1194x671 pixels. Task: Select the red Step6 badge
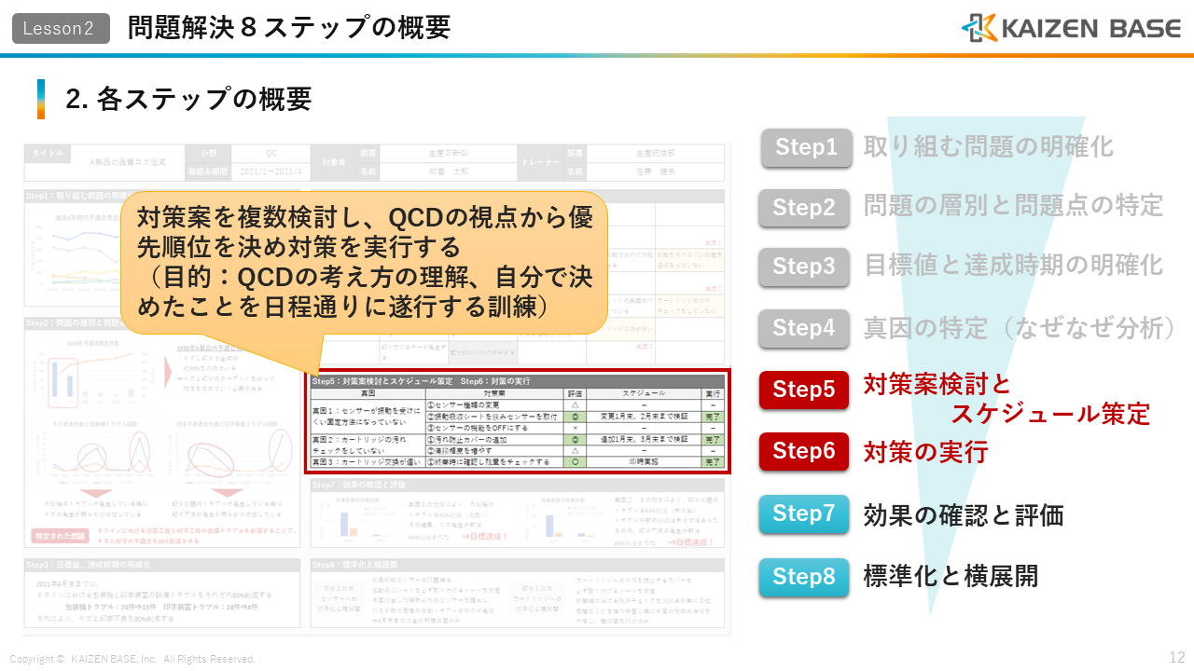(x=804, y=451)
